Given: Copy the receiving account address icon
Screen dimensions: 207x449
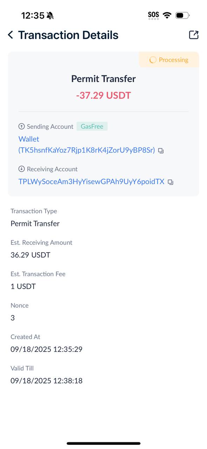Looking at the screenshot, I should point(170,182).
